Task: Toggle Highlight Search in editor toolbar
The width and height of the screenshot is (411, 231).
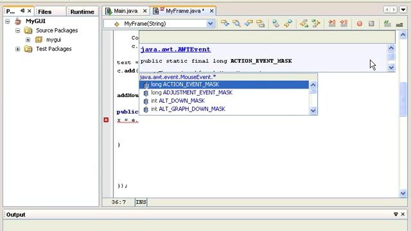Action: coord(260,24)
